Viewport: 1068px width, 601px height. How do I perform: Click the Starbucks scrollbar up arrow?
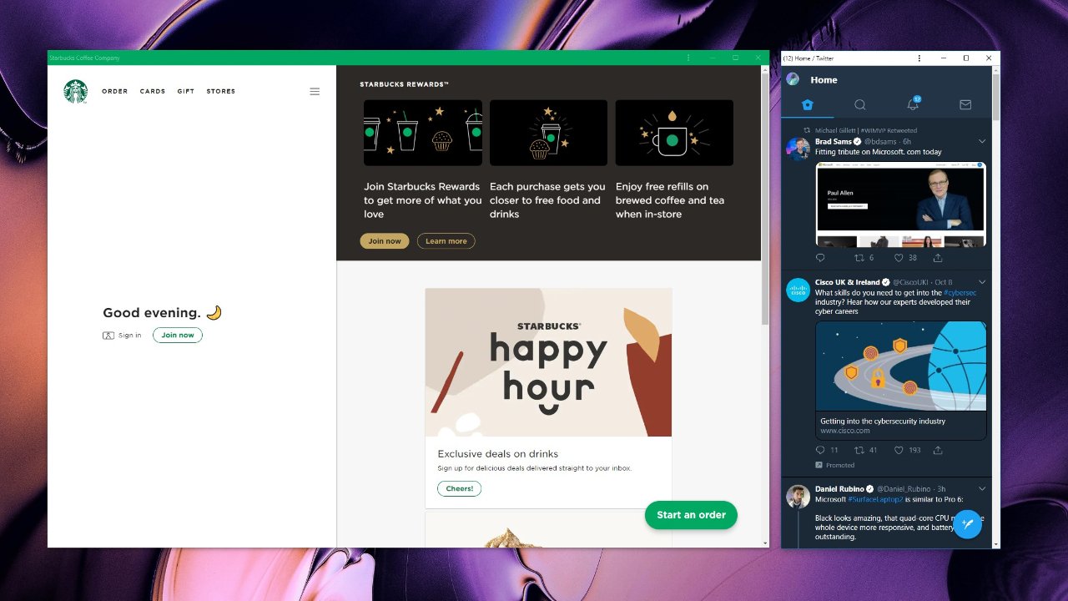pos(765,69)
